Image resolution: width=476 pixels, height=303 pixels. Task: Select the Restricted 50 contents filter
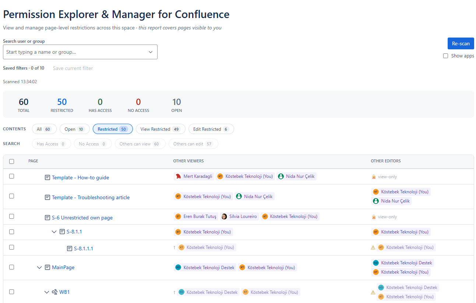click(113, 129)
